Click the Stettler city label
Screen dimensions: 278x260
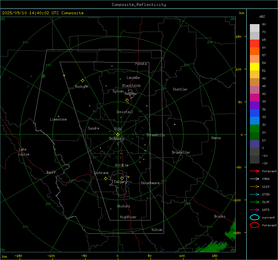[180, 89]
